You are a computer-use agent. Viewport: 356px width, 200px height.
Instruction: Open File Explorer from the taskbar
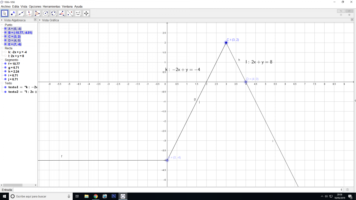[x=86, y=196]
